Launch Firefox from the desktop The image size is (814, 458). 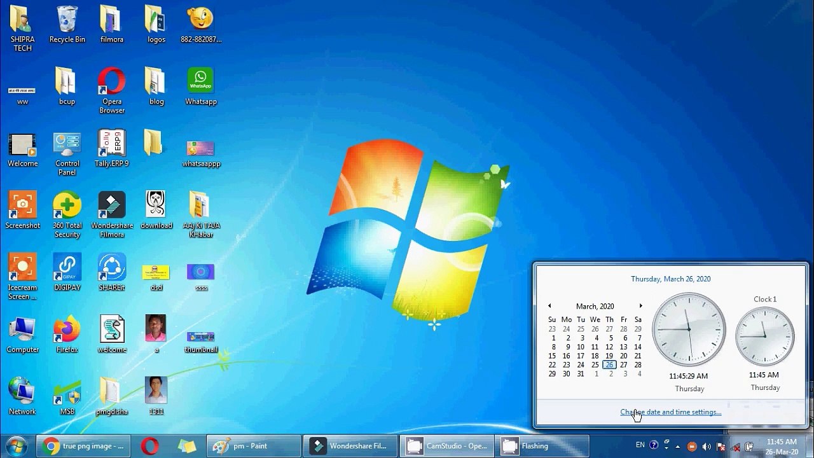click(67, 335)
